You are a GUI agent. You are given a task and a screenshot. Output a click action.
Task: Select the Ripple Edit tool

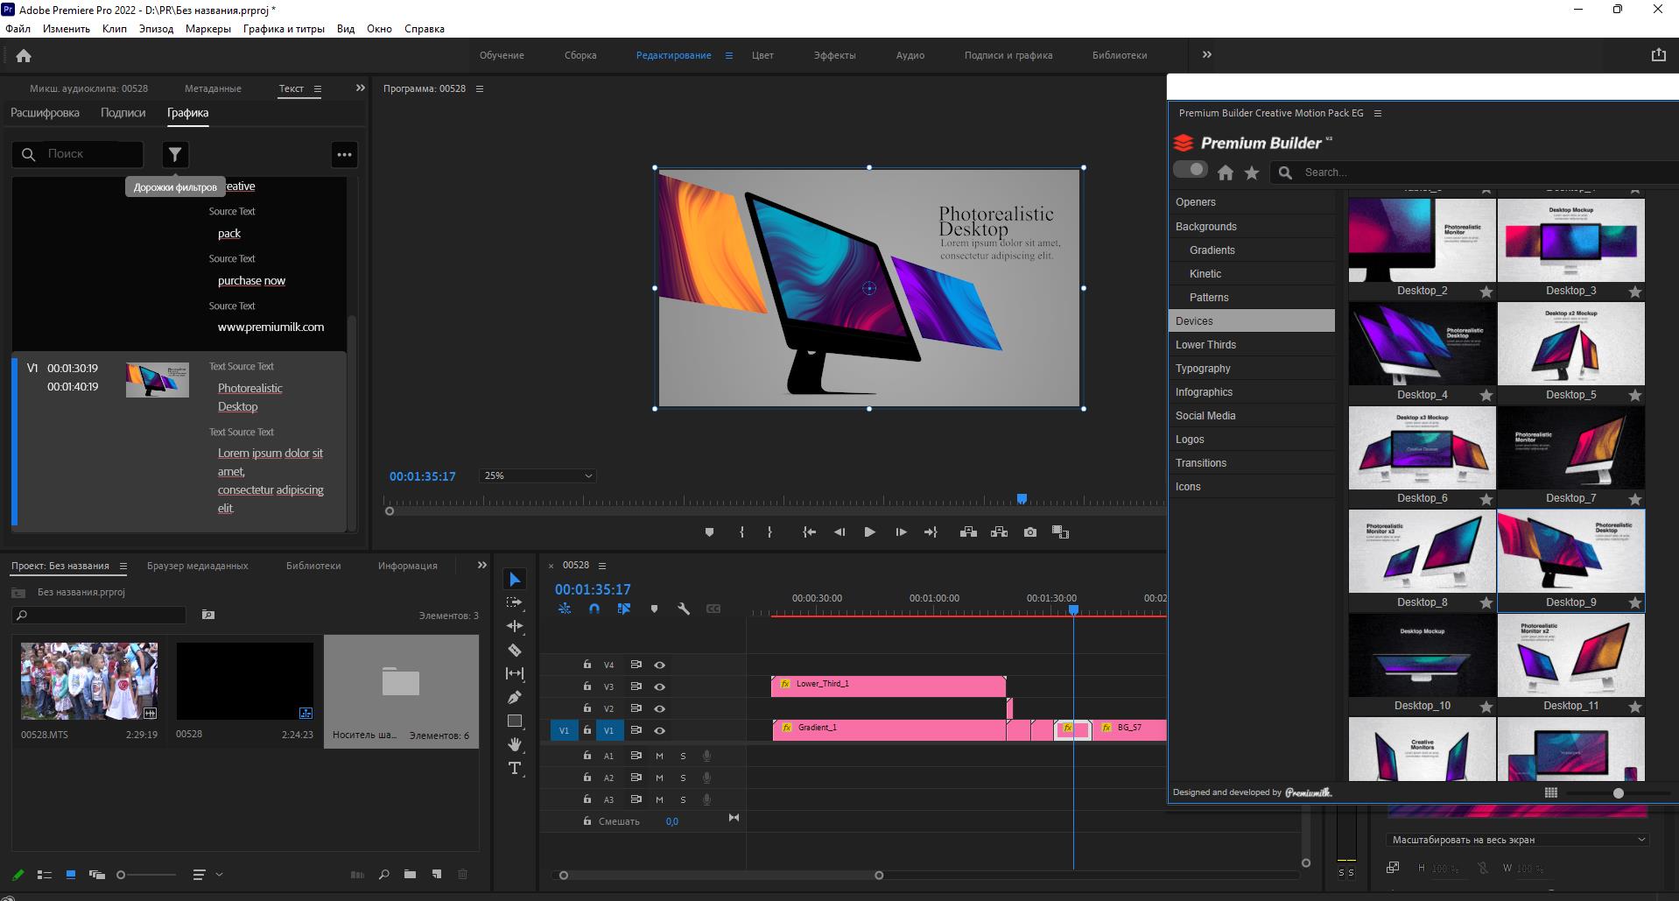[515, 626]
